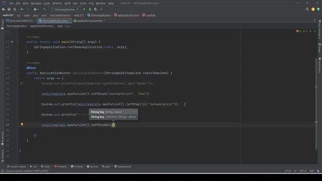Switch to the pom.xml (redis101) editor tab
This screenshot has height=181, width=322.
coord(20,21)
